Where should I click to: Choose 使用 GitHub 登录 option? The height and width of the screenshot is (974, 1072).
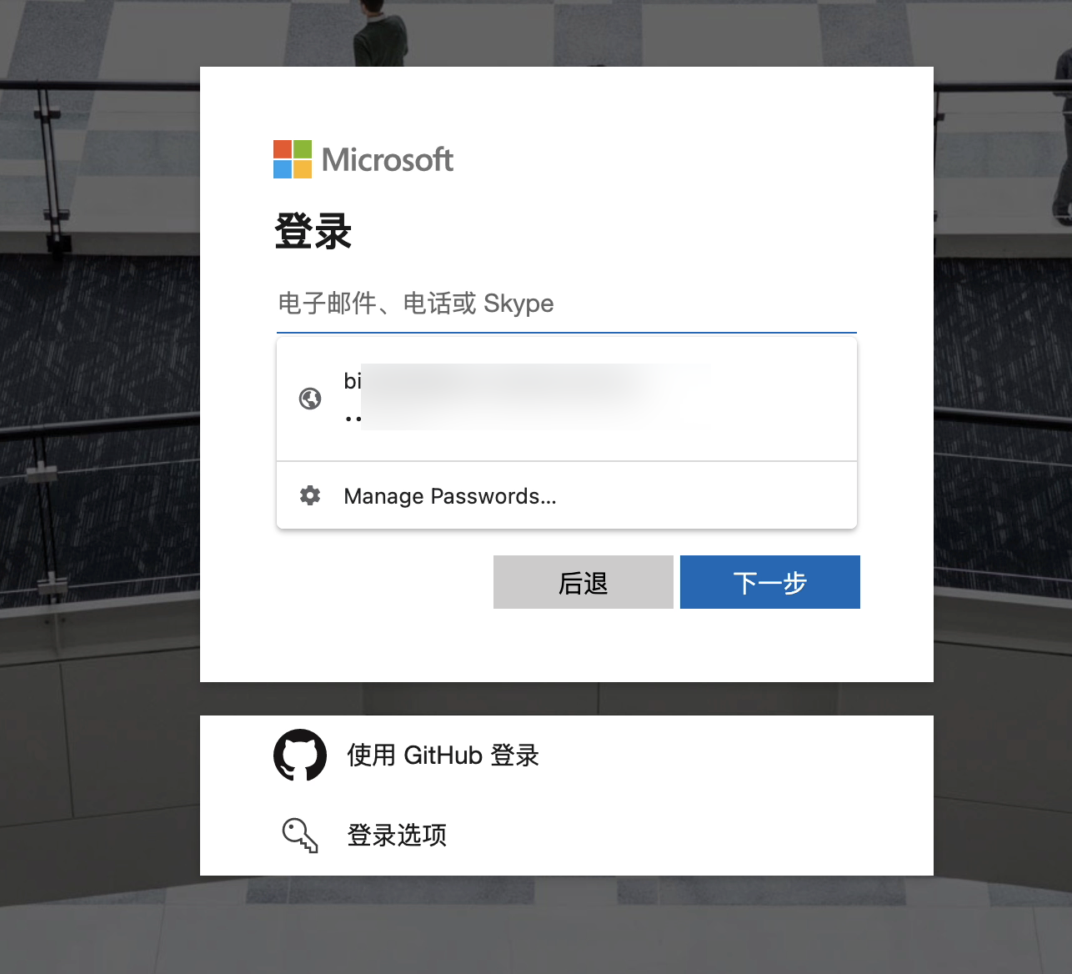tap(443, 756)
